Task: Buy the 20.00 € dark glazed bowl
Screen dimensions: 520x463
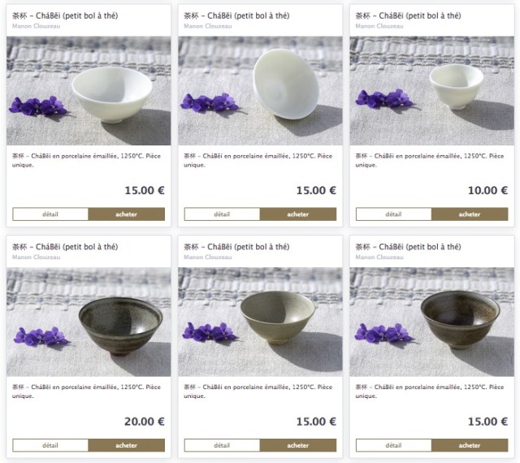Action: [x=127, y=445]
